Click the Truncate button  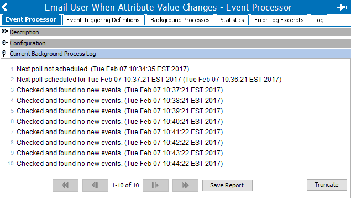pos(327,185)
